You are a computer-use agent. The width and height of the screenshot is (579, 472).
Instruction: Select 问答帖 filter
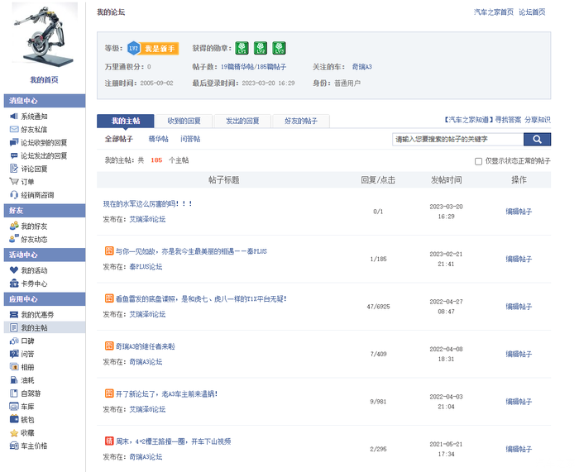[190, 140]
